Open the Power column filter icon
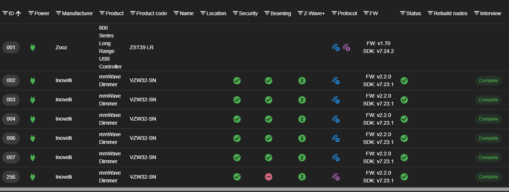The image size is (509, 192). 31,13
